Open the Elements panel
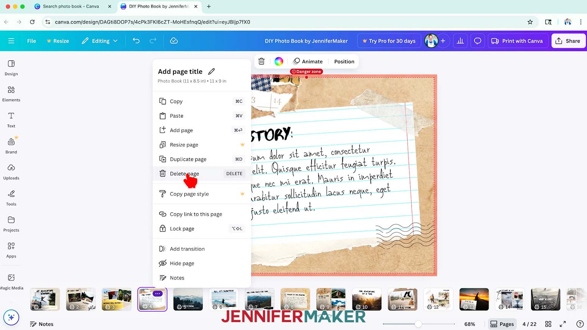This screenshot has width=587, height=330. point(11,94)
